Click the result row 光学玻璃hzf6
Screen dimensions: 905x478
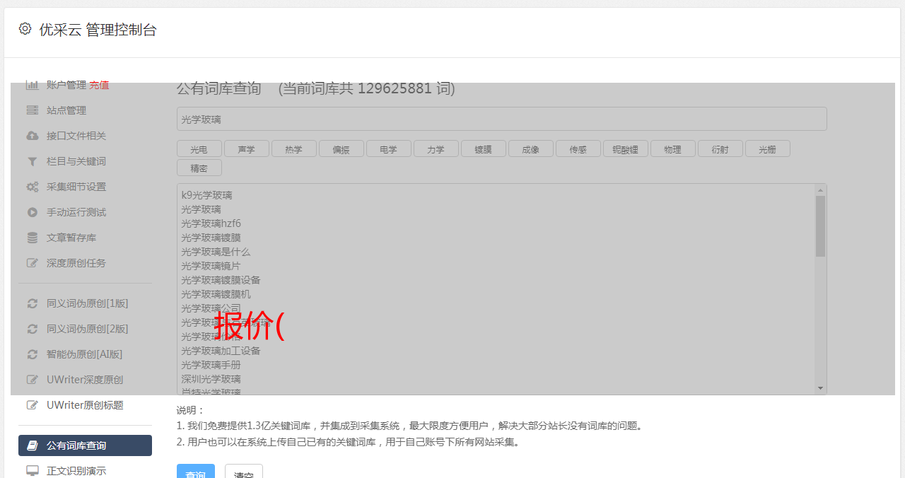pos(211,223)
